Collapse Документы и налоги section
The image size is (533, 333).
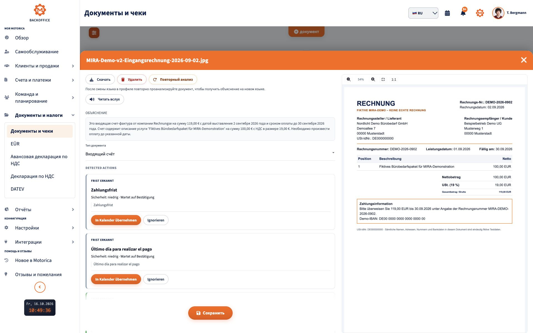click(x=40, y=115)
